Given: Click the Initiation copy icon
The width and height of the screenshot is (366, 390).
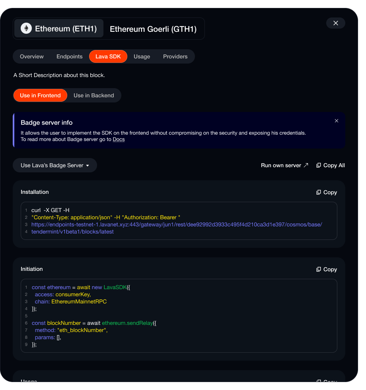Looking at the screenshot, I should tap(319, 269).
